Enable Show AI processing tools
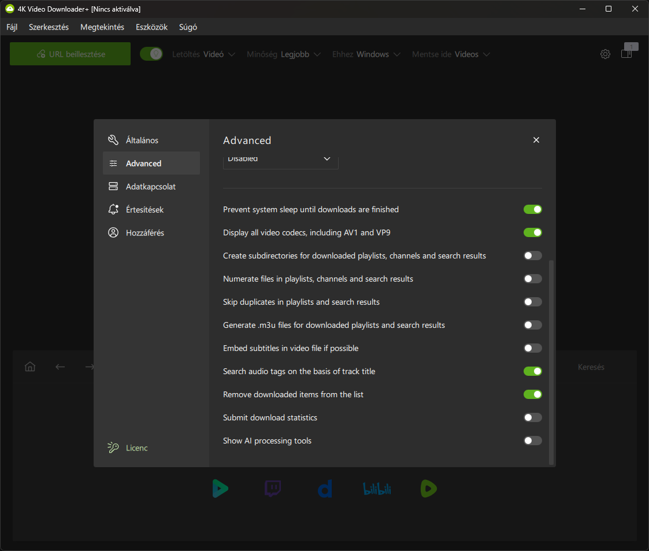The image size is (649, 551). click(532, 441)
